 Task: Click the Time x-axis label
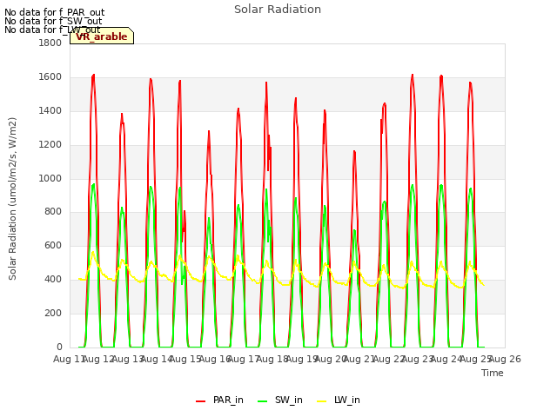pos(493,373)
